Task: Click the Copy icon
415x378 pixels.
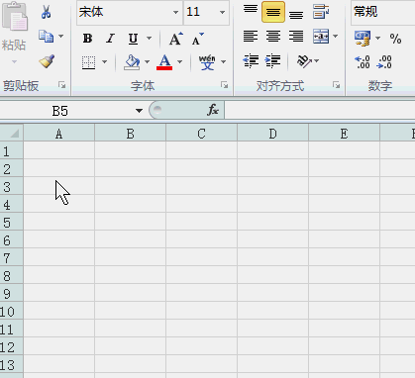Action: pos(46,36)
